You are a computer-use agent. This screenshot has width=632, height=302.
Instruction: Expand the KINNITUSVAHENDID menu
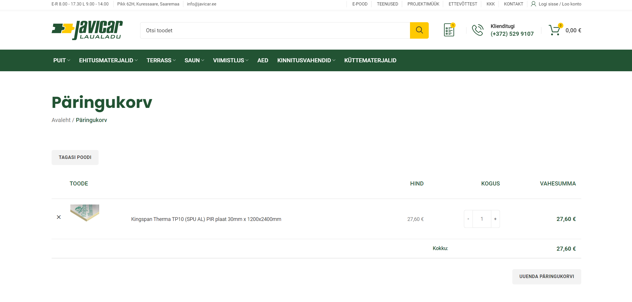click(x=306, y=60)
